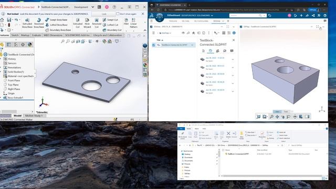Screen dimensions: 336x189
Task: Choose Lofted Cut feature
Action: pos(110,25)
